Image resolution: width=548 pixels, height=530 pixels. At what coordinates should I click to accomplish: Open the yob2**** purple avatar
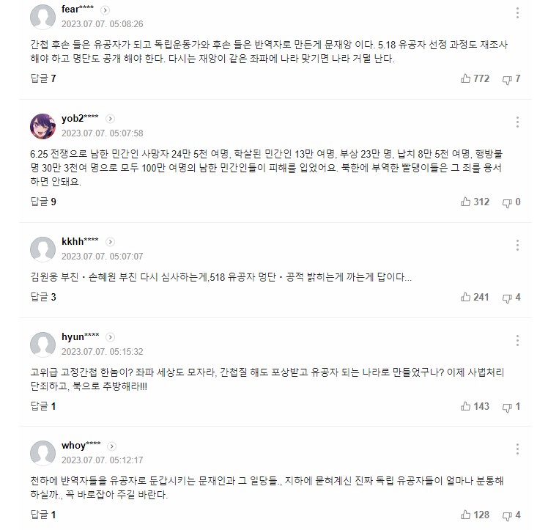(x=43, y=125)
